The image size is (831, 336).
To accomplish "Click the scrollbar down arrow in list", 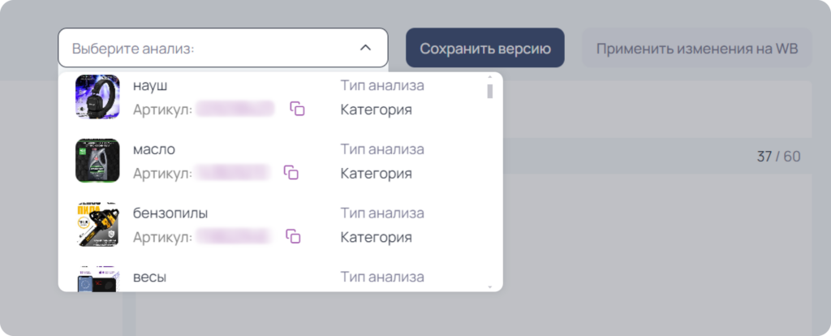I will point(489,286).
